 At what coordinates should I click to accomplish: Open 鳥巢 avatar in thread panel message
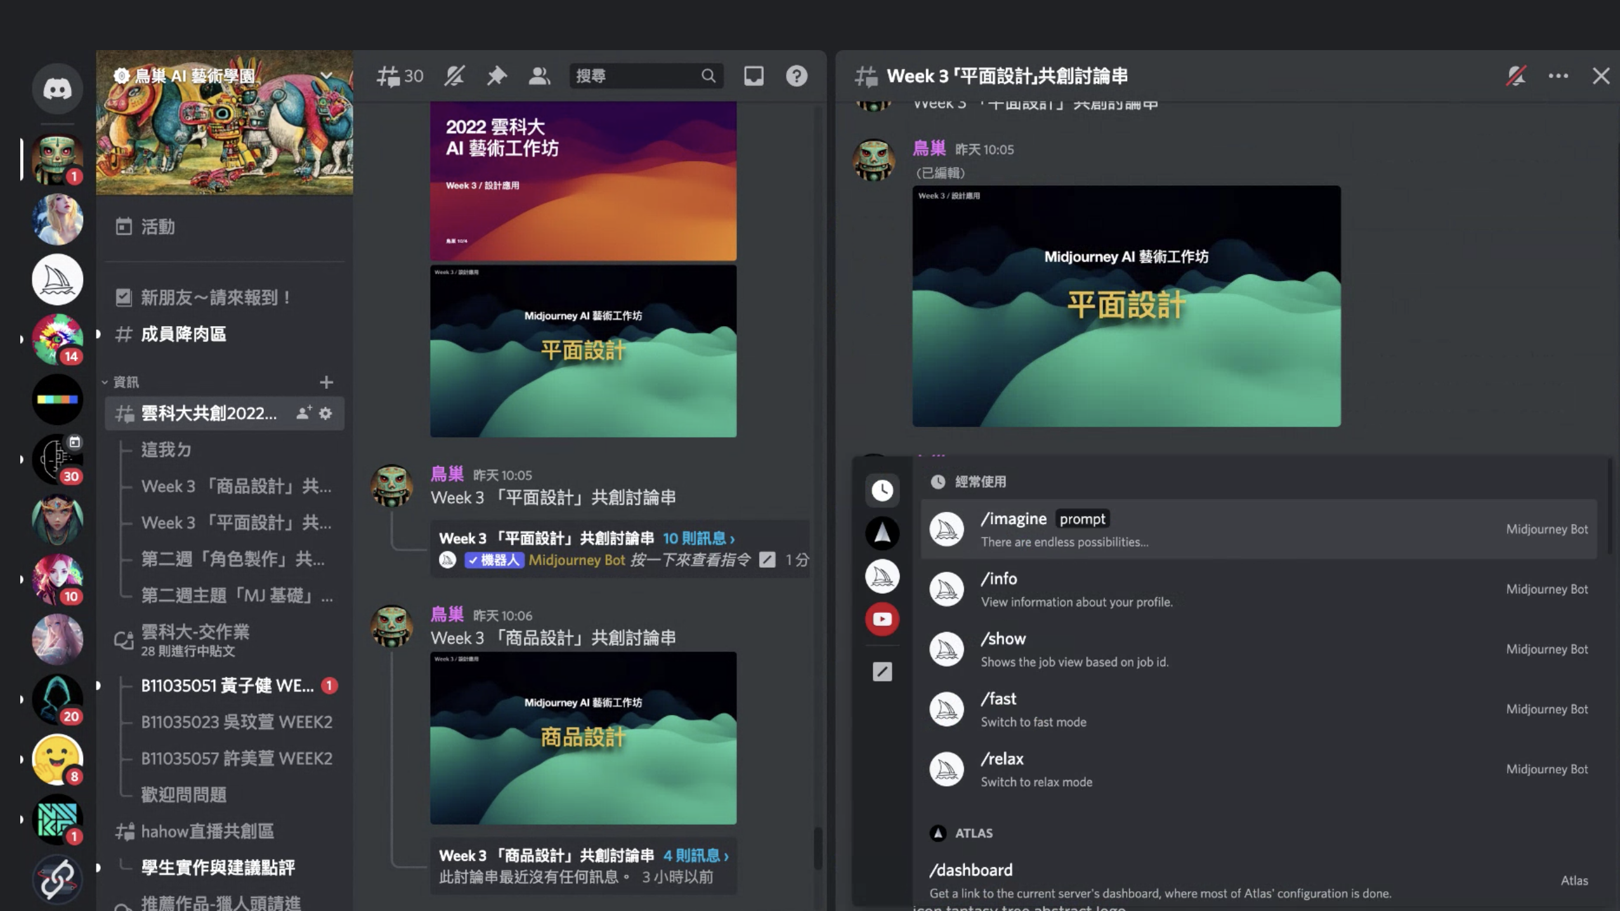pyautogui.click(x=874, y=161)
